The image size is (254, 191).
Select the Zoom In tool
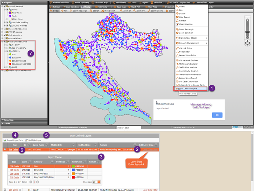(x=126, y=11)
